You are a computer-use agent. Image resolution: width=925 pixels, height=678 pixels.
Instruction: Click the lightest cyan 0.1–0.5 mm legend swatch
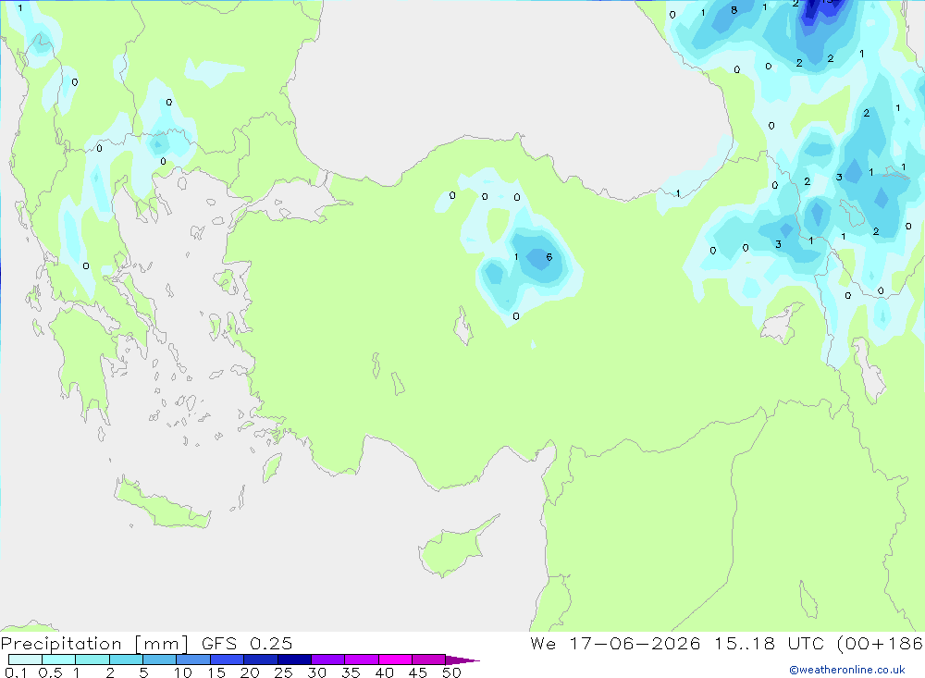point(25,660)
